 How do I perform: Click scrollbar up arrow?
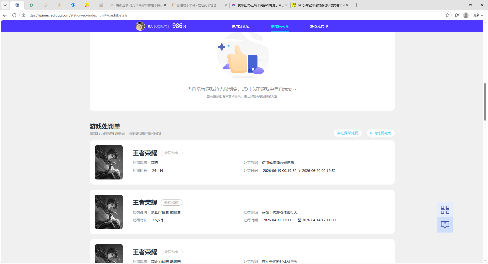485,23
